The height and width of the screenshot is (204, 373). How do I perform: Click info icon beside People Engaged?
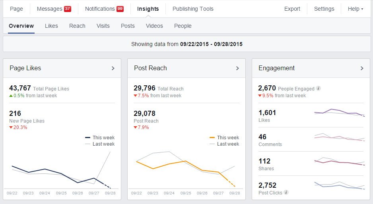(x=318, y=89)
